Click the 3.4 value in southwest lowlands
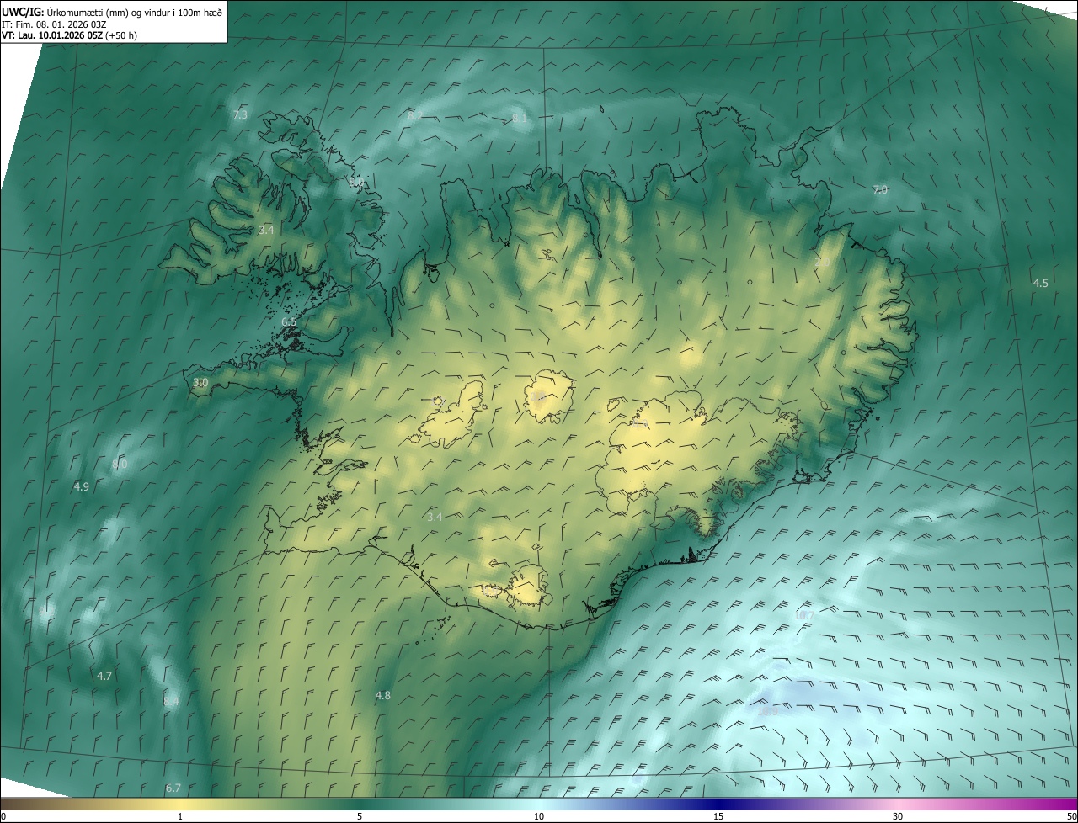 point(435,517)
